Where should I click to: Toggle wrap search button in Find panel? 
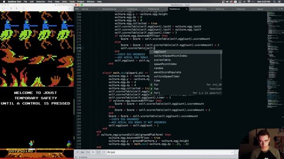tap(93, 152)
